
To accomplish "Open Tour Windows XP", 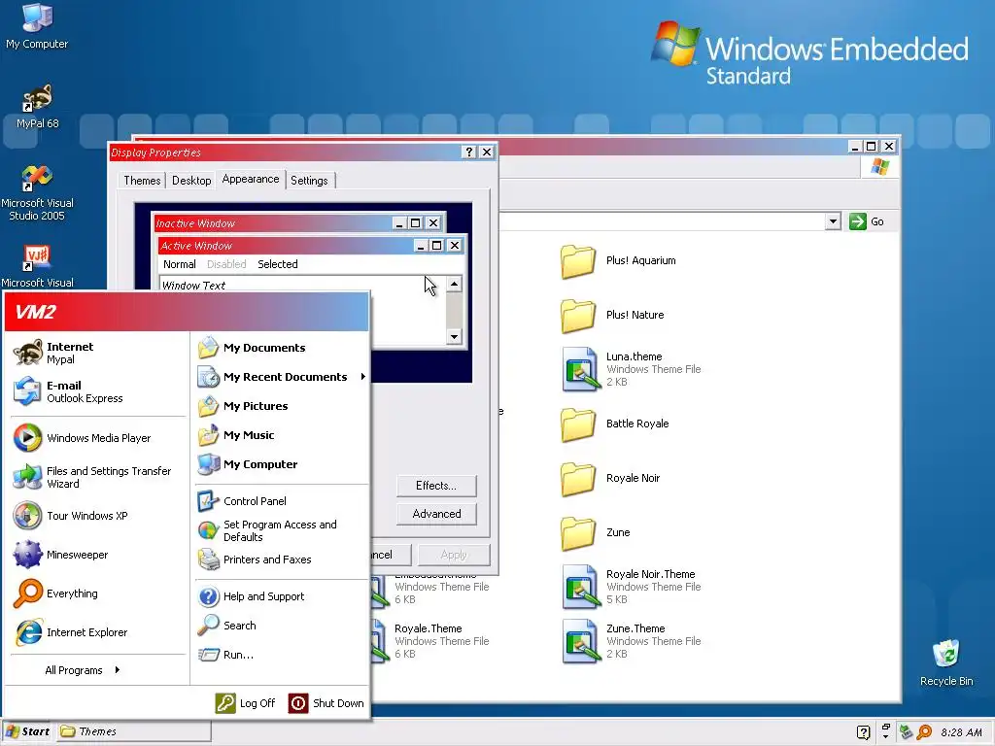I will [98, 516].
